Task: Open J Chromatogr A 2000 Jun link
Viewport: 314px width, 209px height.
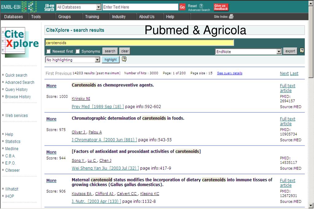Action: (104, 140)
